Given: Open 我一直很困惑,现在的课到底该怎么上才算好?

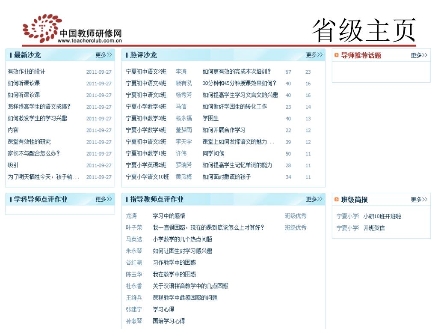Looking at the screenshot, I should (208, 227).
